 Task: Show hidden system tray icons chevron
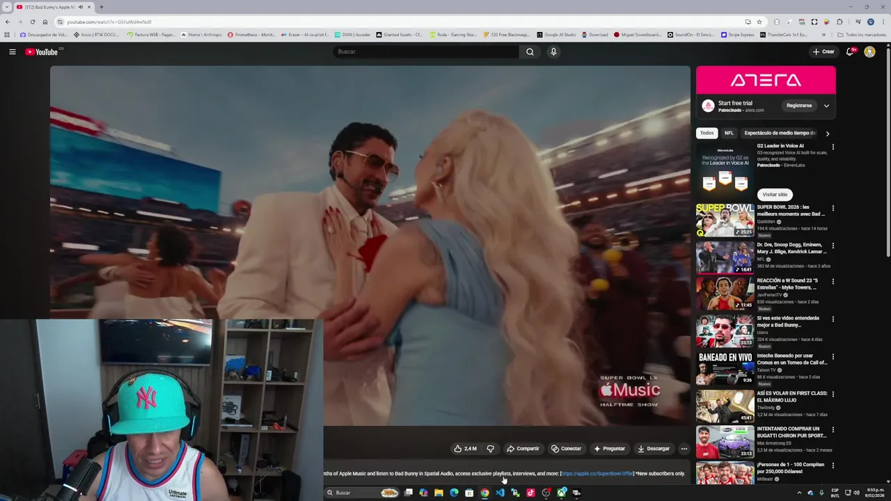point(799,493)
